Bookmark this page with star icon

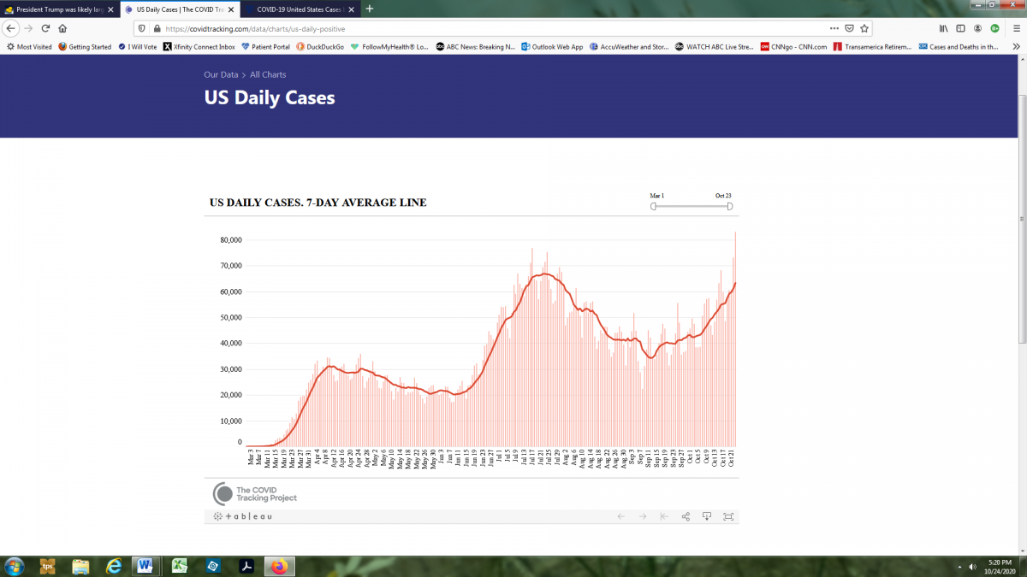click(865, 28)
